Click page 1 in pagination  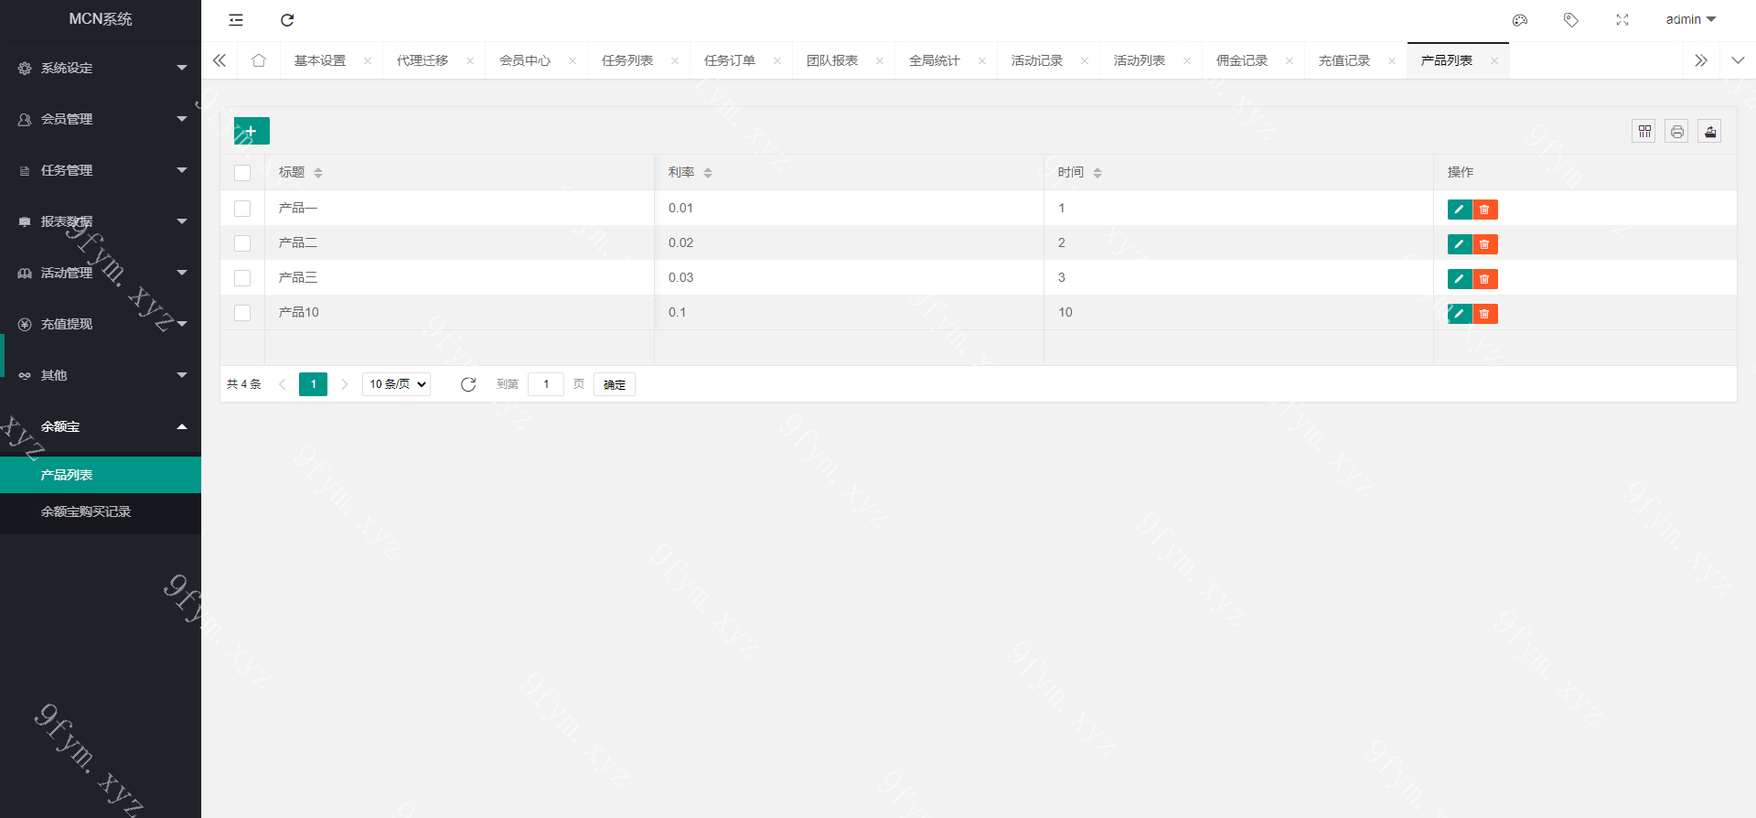tap(313, 384)
